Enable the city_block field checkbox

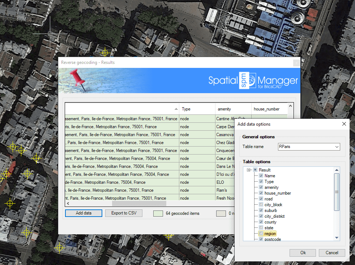tap(261, 204)
